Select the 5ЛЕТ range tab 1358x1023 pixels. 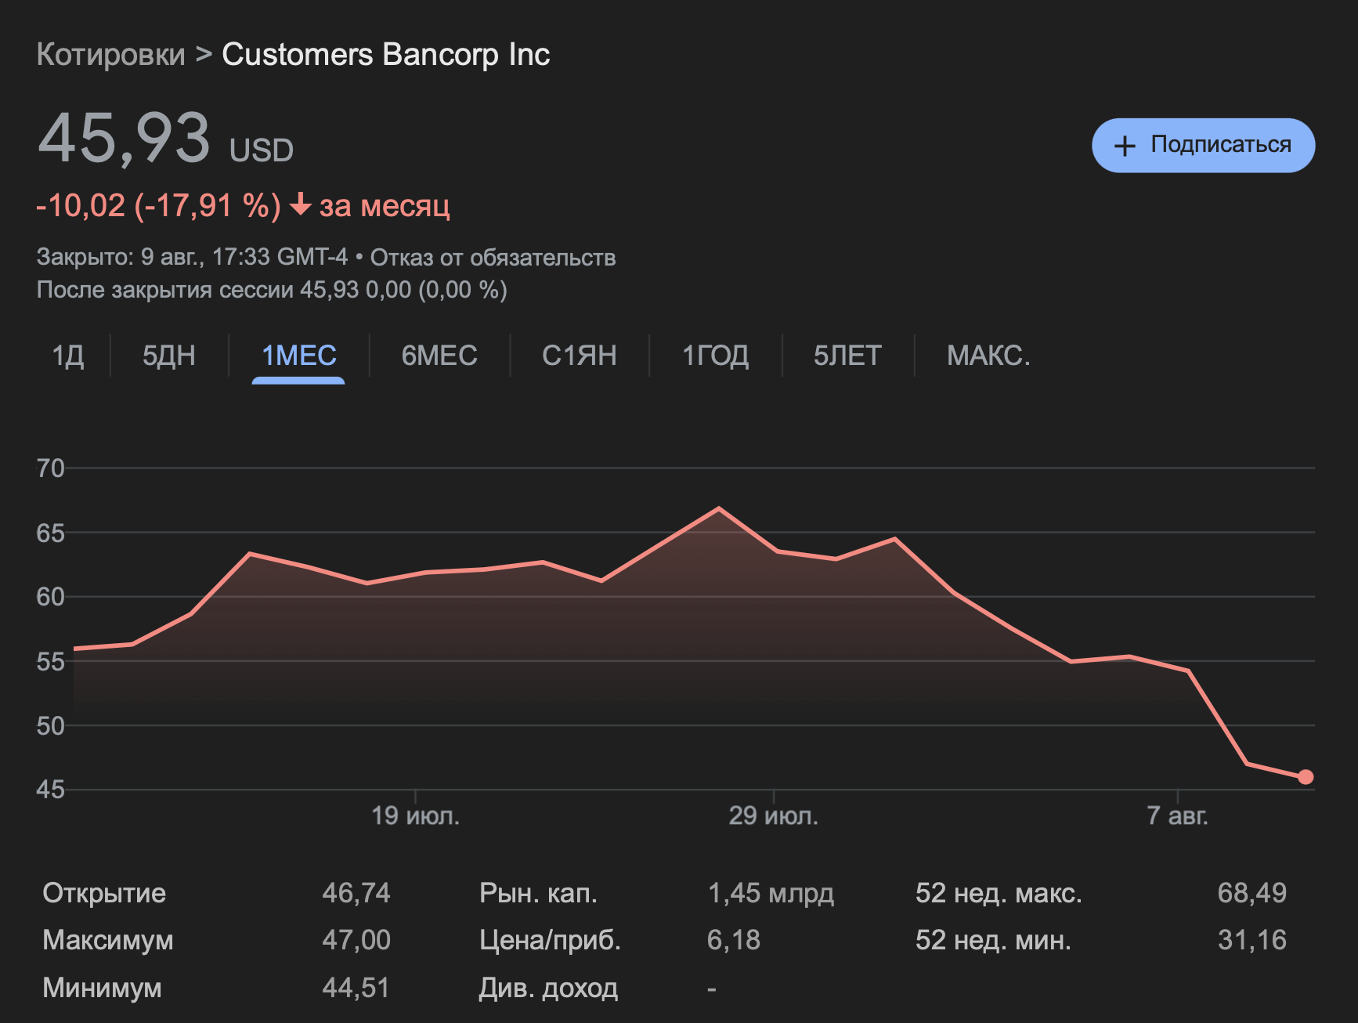[847, 356]
